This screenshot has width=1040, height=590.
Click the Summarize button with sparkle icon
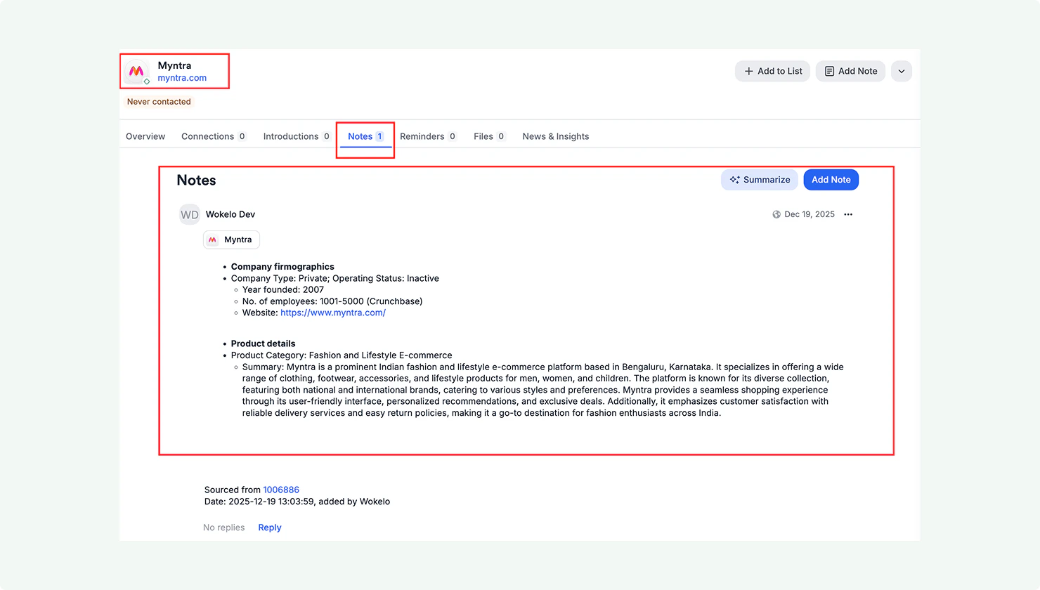760,180
